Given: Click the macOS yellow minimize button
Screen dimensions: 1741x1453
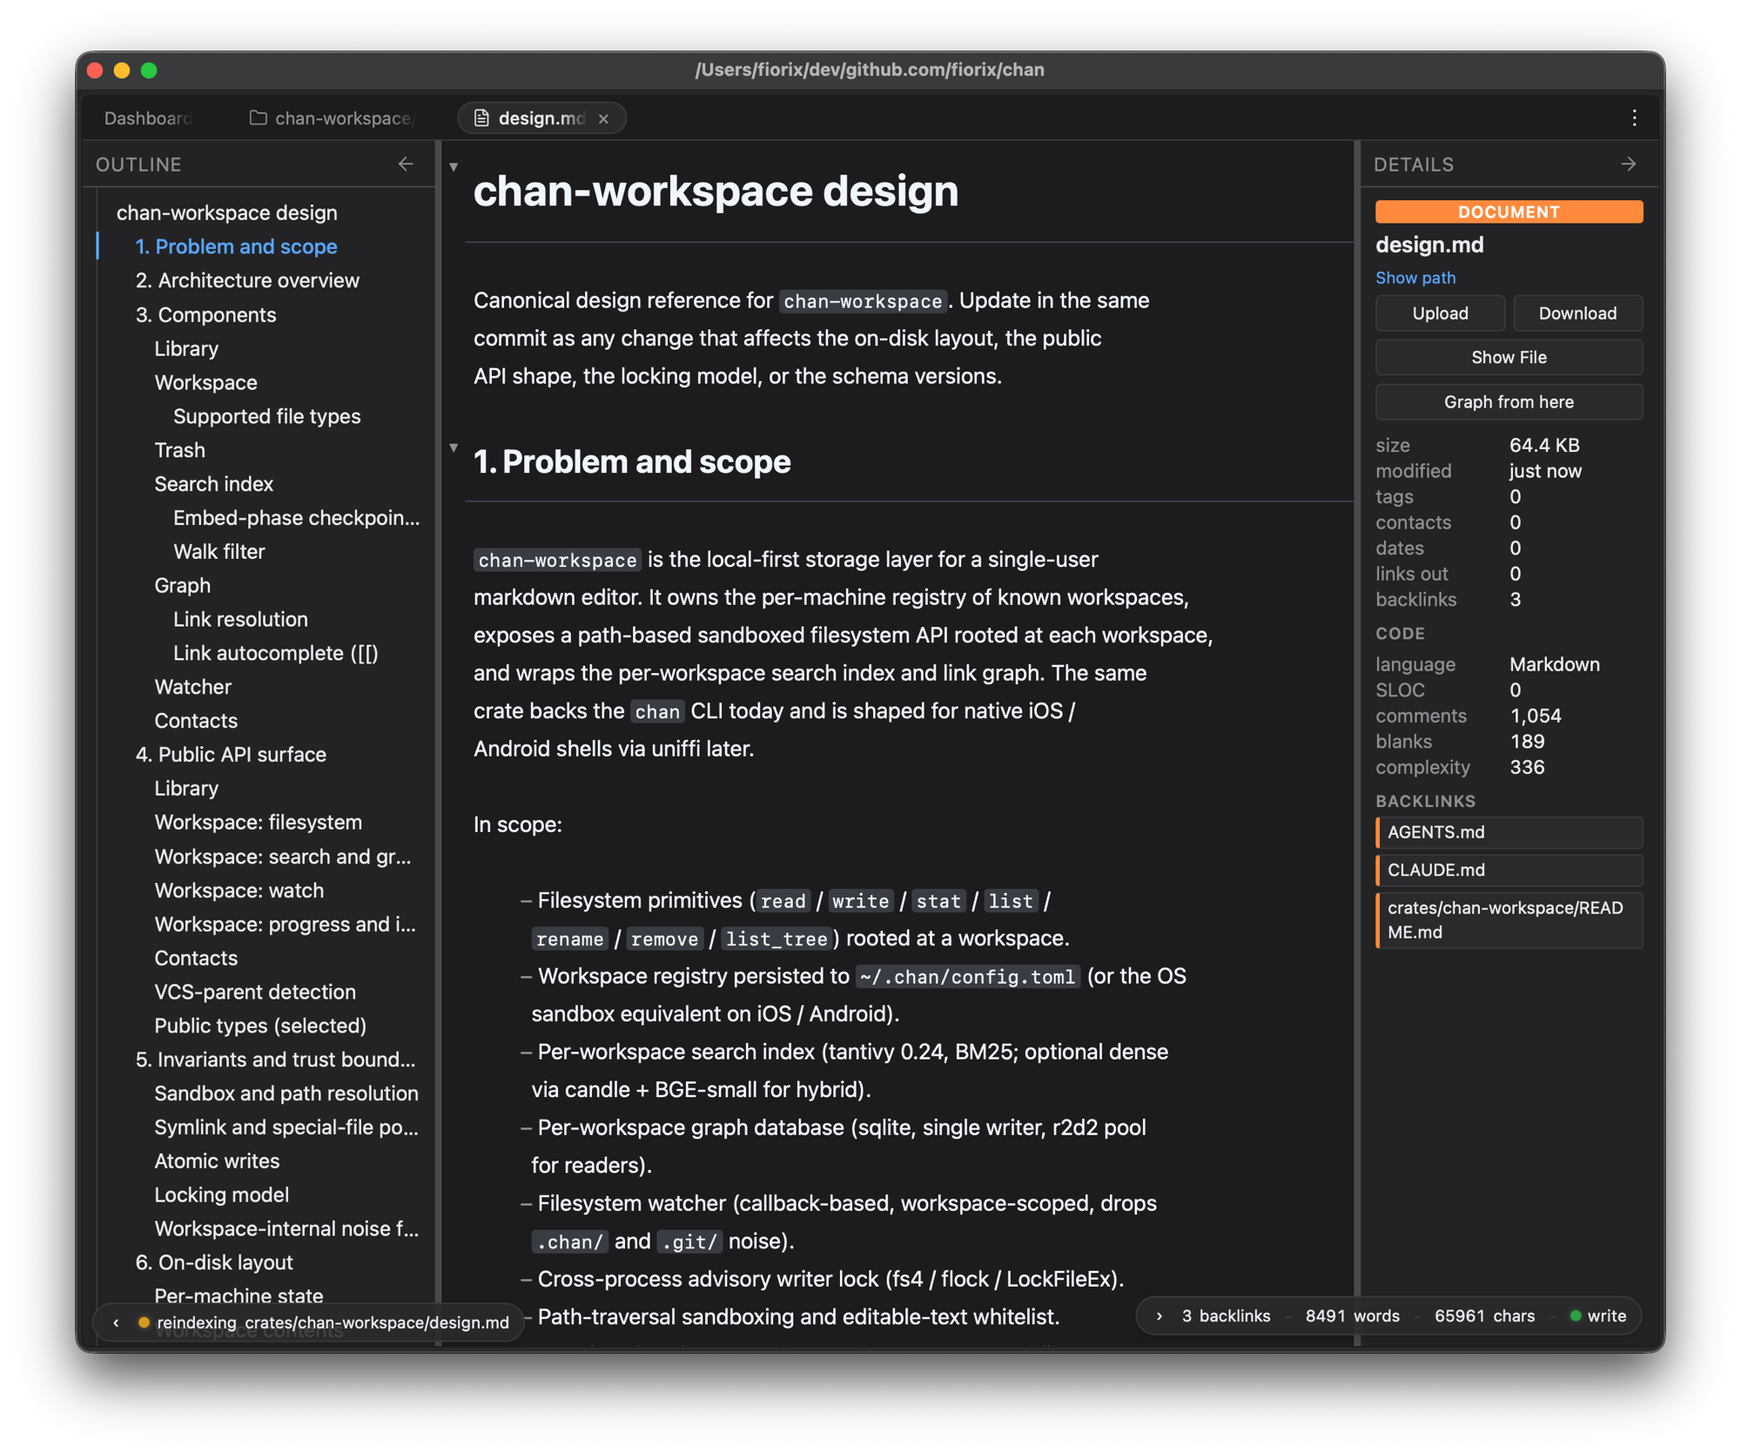Looking at the screenshot, I should 122,71.
